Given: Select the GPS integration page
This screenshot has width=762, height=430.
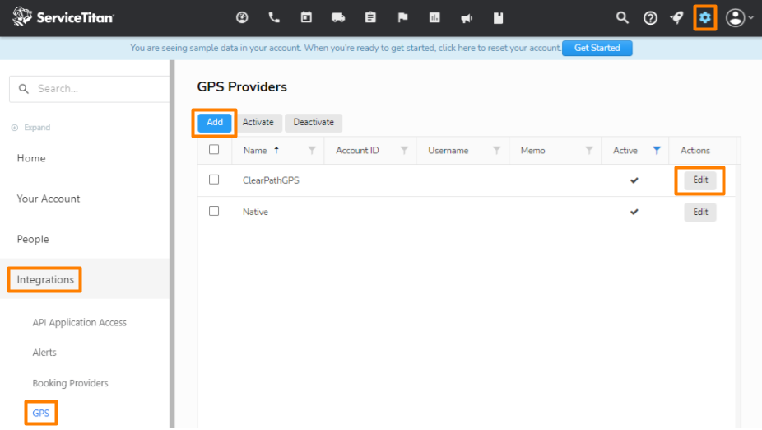Looking at the screenshot, I should (x=41, y=414).
